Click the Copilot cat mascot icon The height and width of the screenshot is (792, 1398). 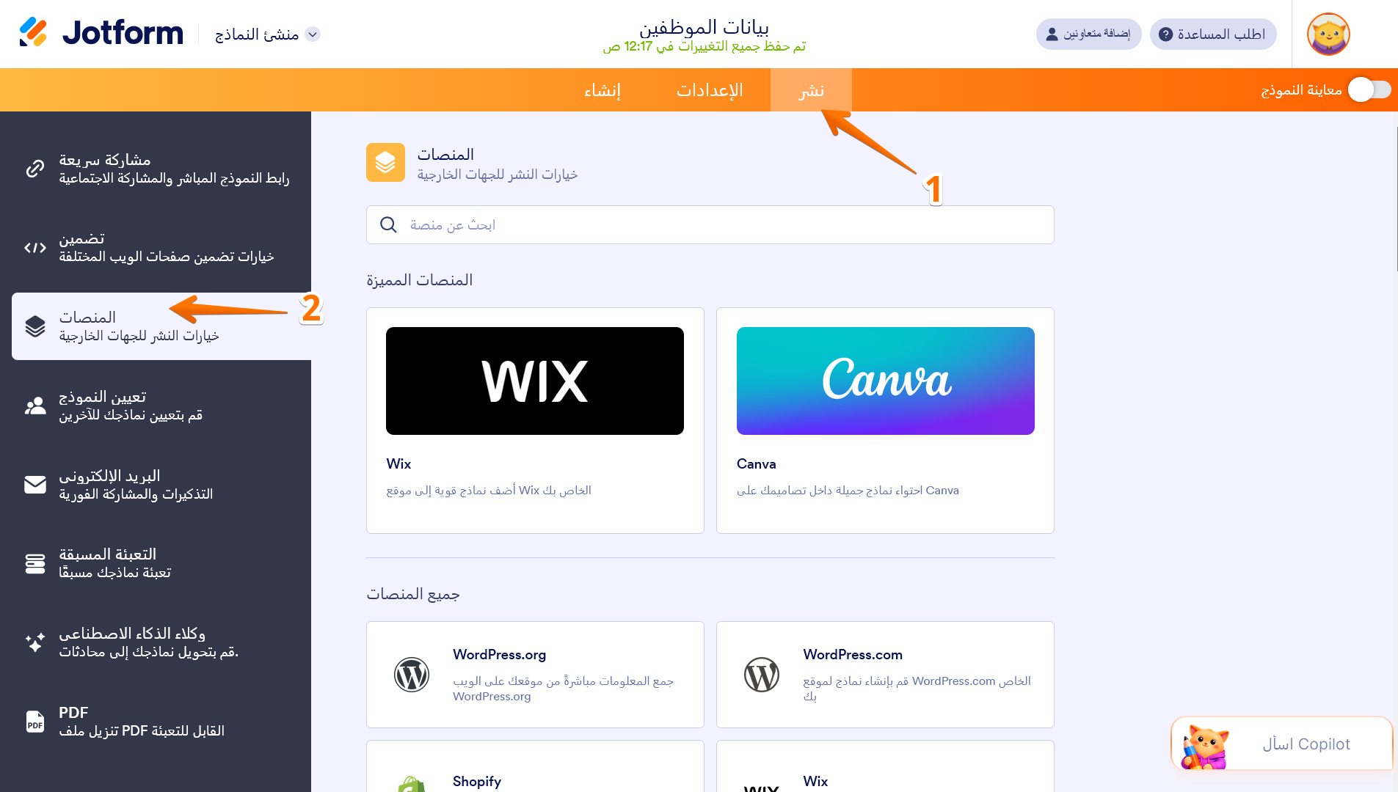1204,747
